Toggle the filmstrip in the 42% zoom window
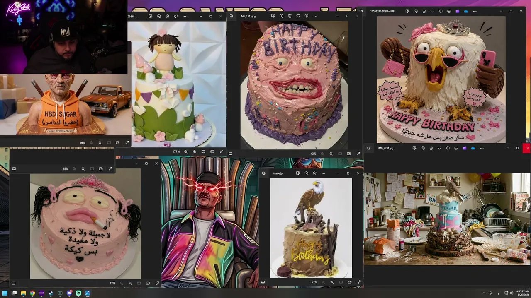The width and height of the screenshot is (531, 298). [14, 283]
